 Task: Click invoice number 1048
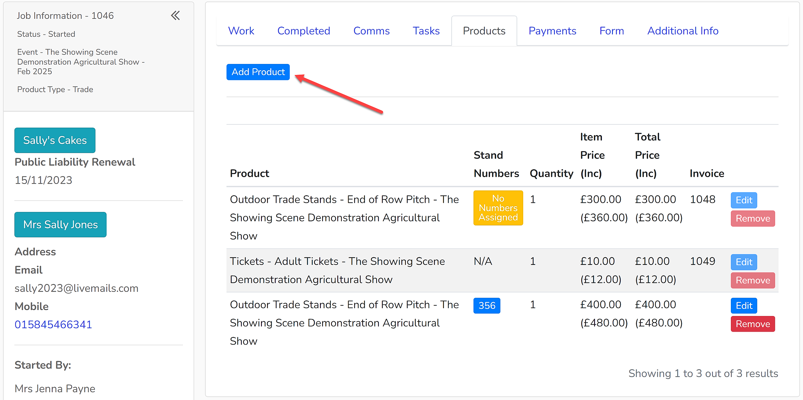click(703, 199)
